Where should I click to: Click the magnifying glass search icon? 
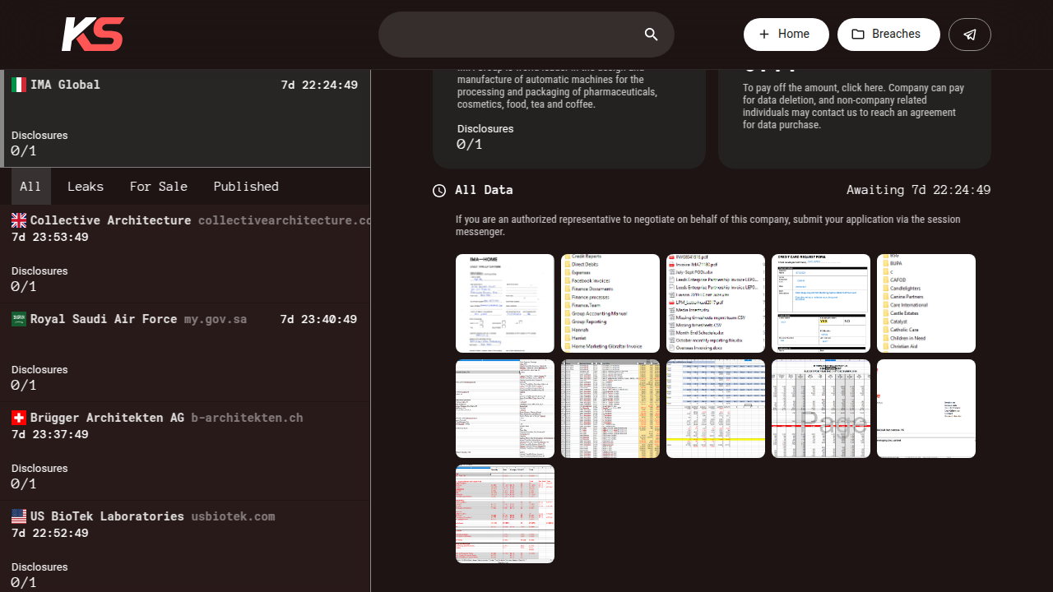click(651, 35)
